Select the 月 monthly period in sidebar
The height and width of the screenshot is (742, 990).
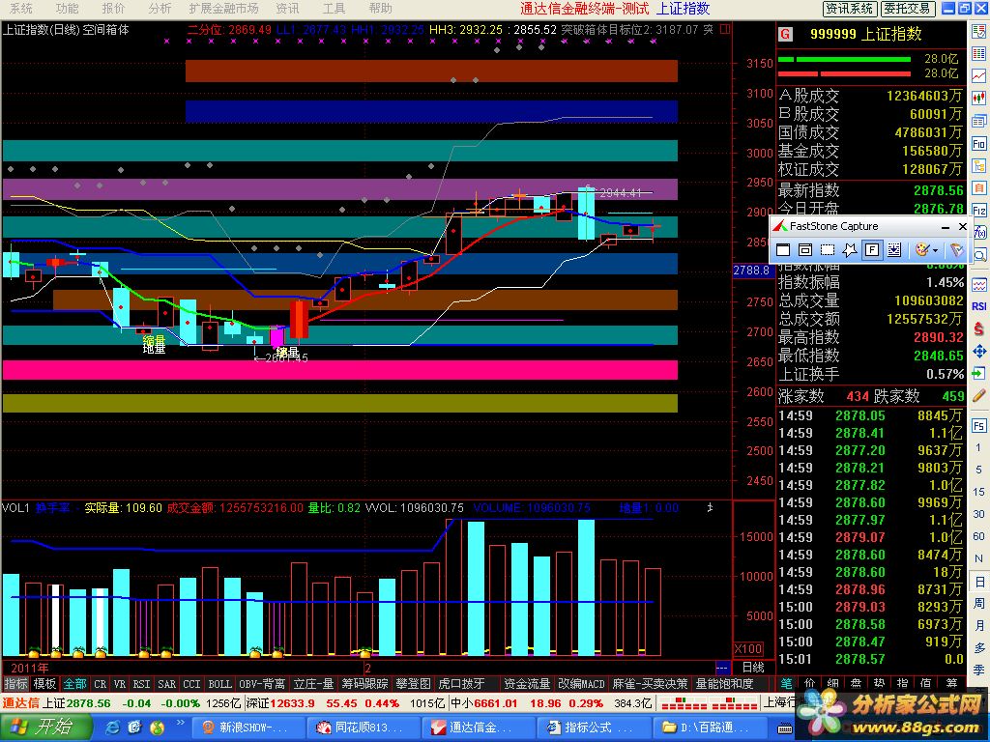979,625
